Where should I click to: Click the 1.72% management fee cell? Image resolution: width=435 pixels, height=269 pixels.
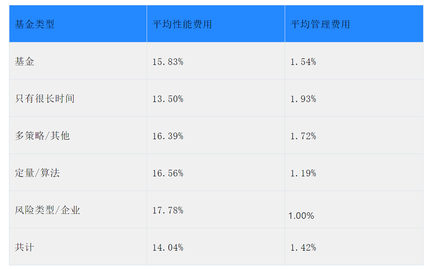point(303,136)
